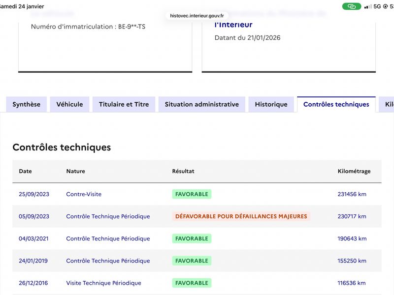Tap the Défavorable pour défaillances majeures badge
This screenshot has width=394, height=295.
click(241, 216)
